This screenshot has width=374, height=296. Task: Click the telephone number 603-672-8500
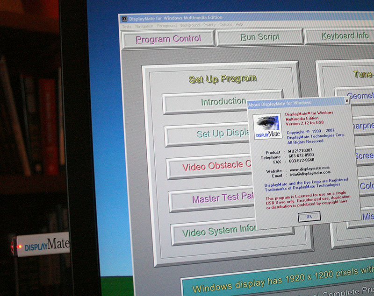click(301, 155)
